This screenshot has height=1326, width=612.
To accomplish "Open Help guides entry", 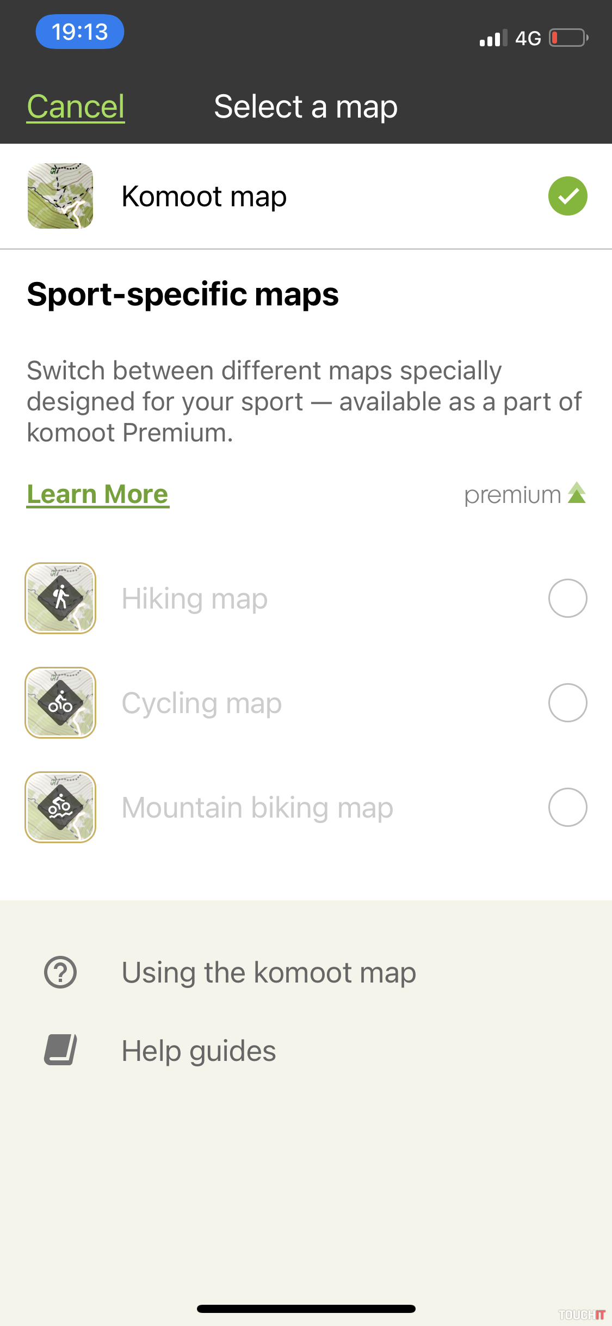I will click(x=199, y=1051).
